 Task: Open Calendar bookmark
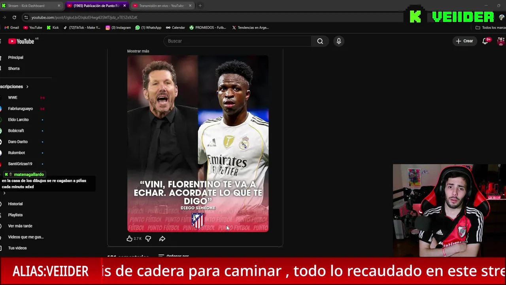click(x=176, y=28)
